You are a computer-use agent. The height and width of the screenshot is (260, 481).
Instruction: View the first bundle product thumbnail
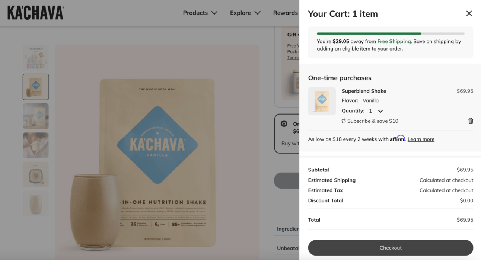click(x=36, y=58)
